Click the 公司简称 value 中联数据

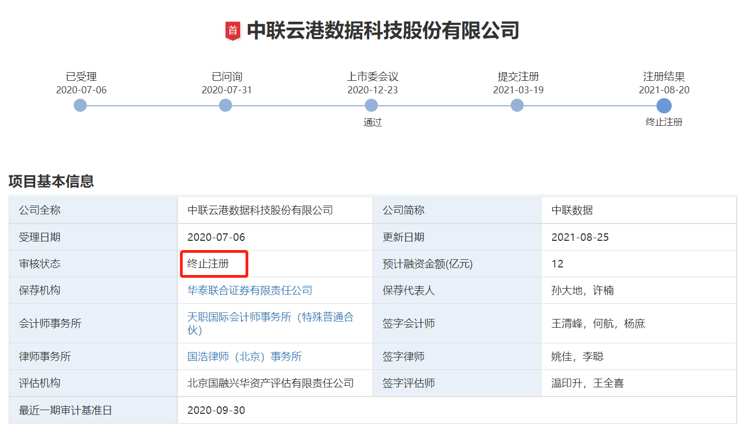coord(572,210)
